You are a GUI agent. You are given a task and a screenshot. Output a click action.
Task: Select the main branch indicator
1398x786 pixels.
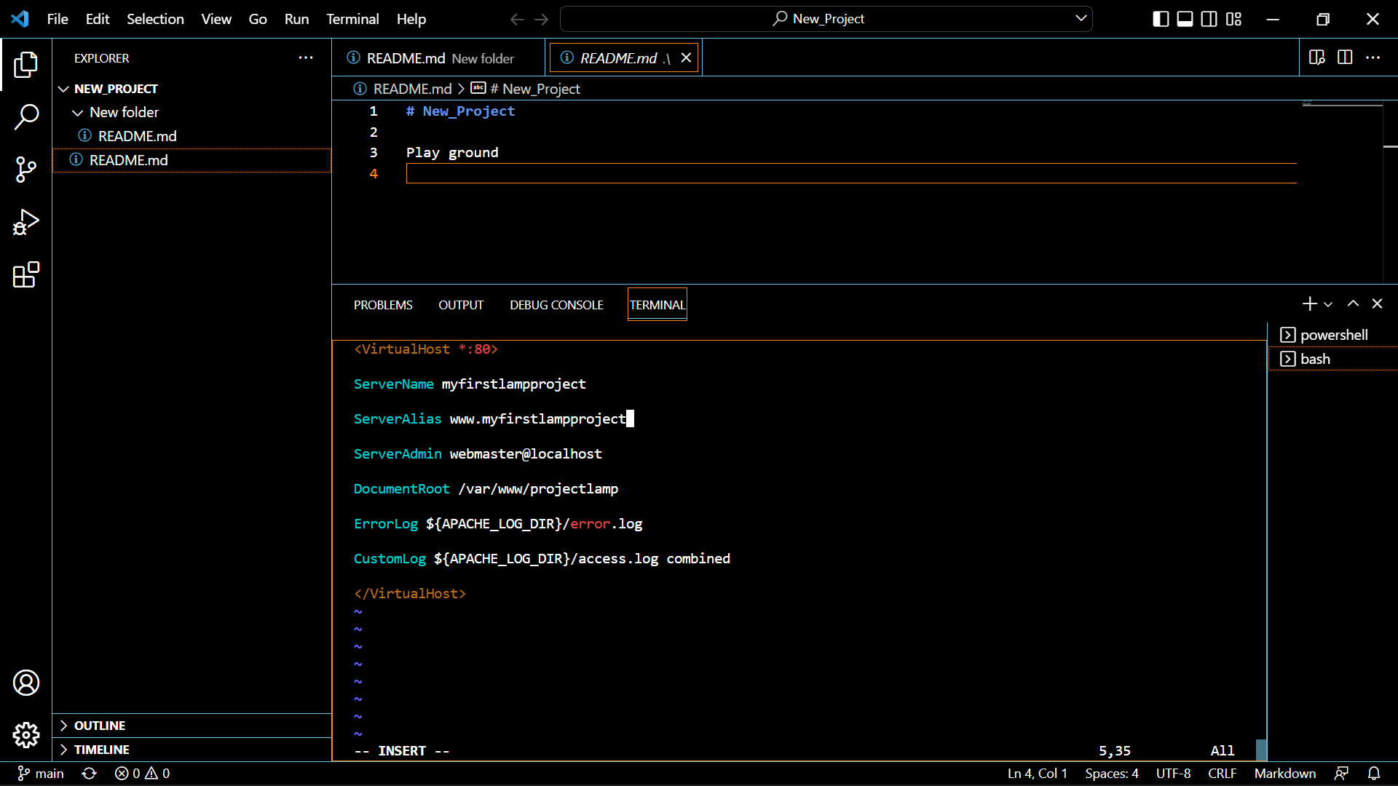(40, 774)
